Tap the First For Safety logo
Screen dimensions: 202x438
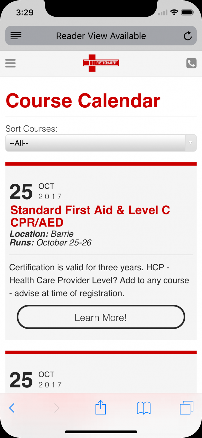pos(101,63)
